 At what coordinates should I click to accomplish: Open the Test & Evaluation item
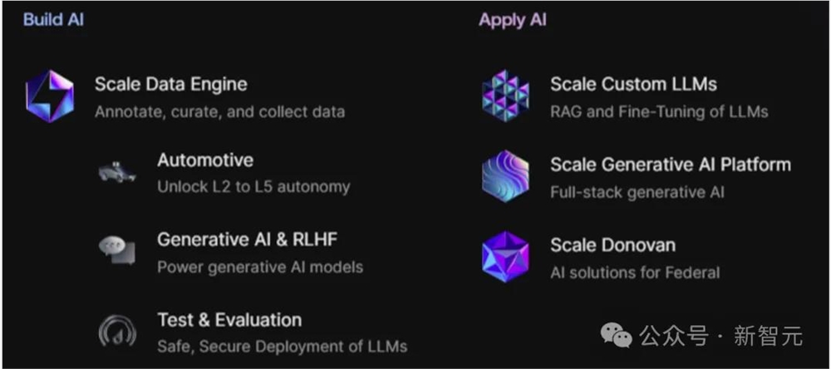(x=229, y=320)
